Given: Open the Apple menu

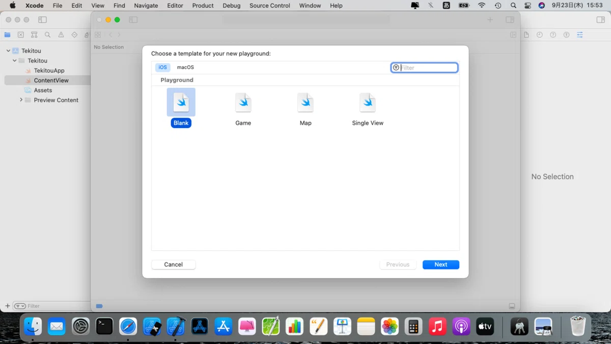Looking at the screenshot, I should [13, 6].
